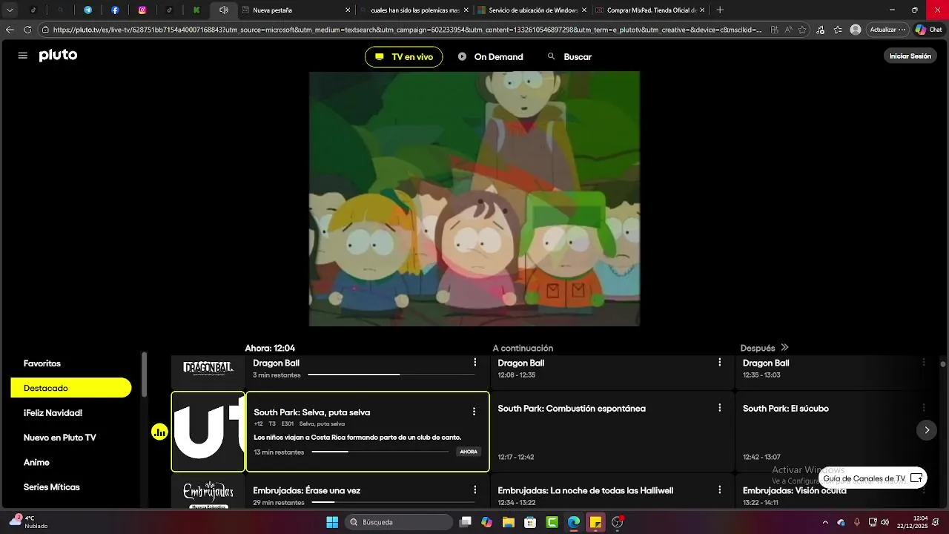Open the browser profile avatar
The image size is (949, 534).
(x=856, y=30)
